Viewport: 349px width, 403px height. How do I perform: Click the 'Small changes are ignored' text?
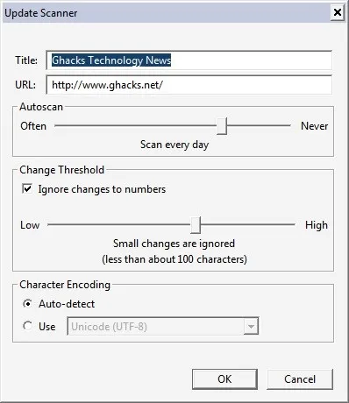[174, 244]
